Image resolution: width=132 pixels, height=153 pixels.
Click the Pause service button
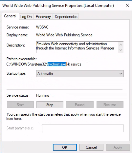[80, 105]
